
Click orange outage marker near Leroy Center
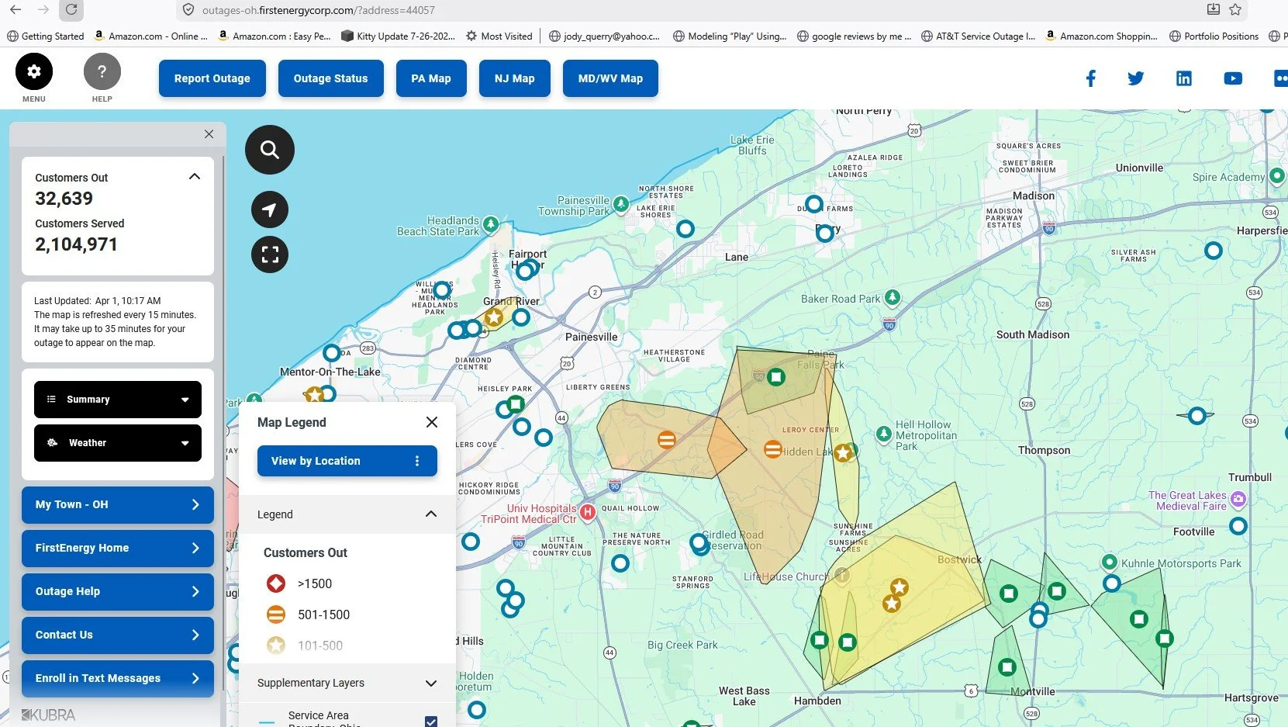(772, 449)
